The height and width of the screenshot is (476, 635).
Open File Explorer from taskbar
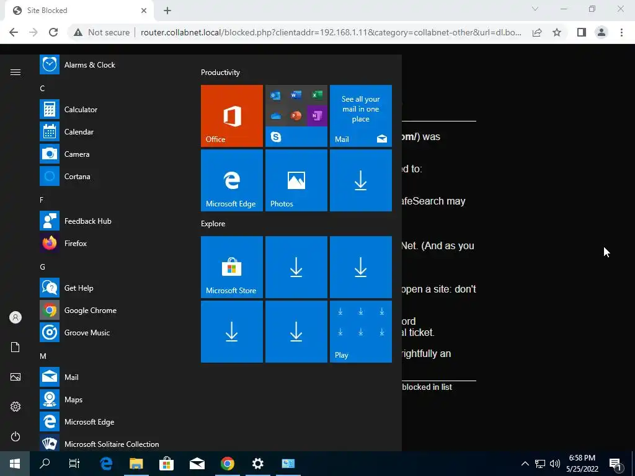coord(136,464)
